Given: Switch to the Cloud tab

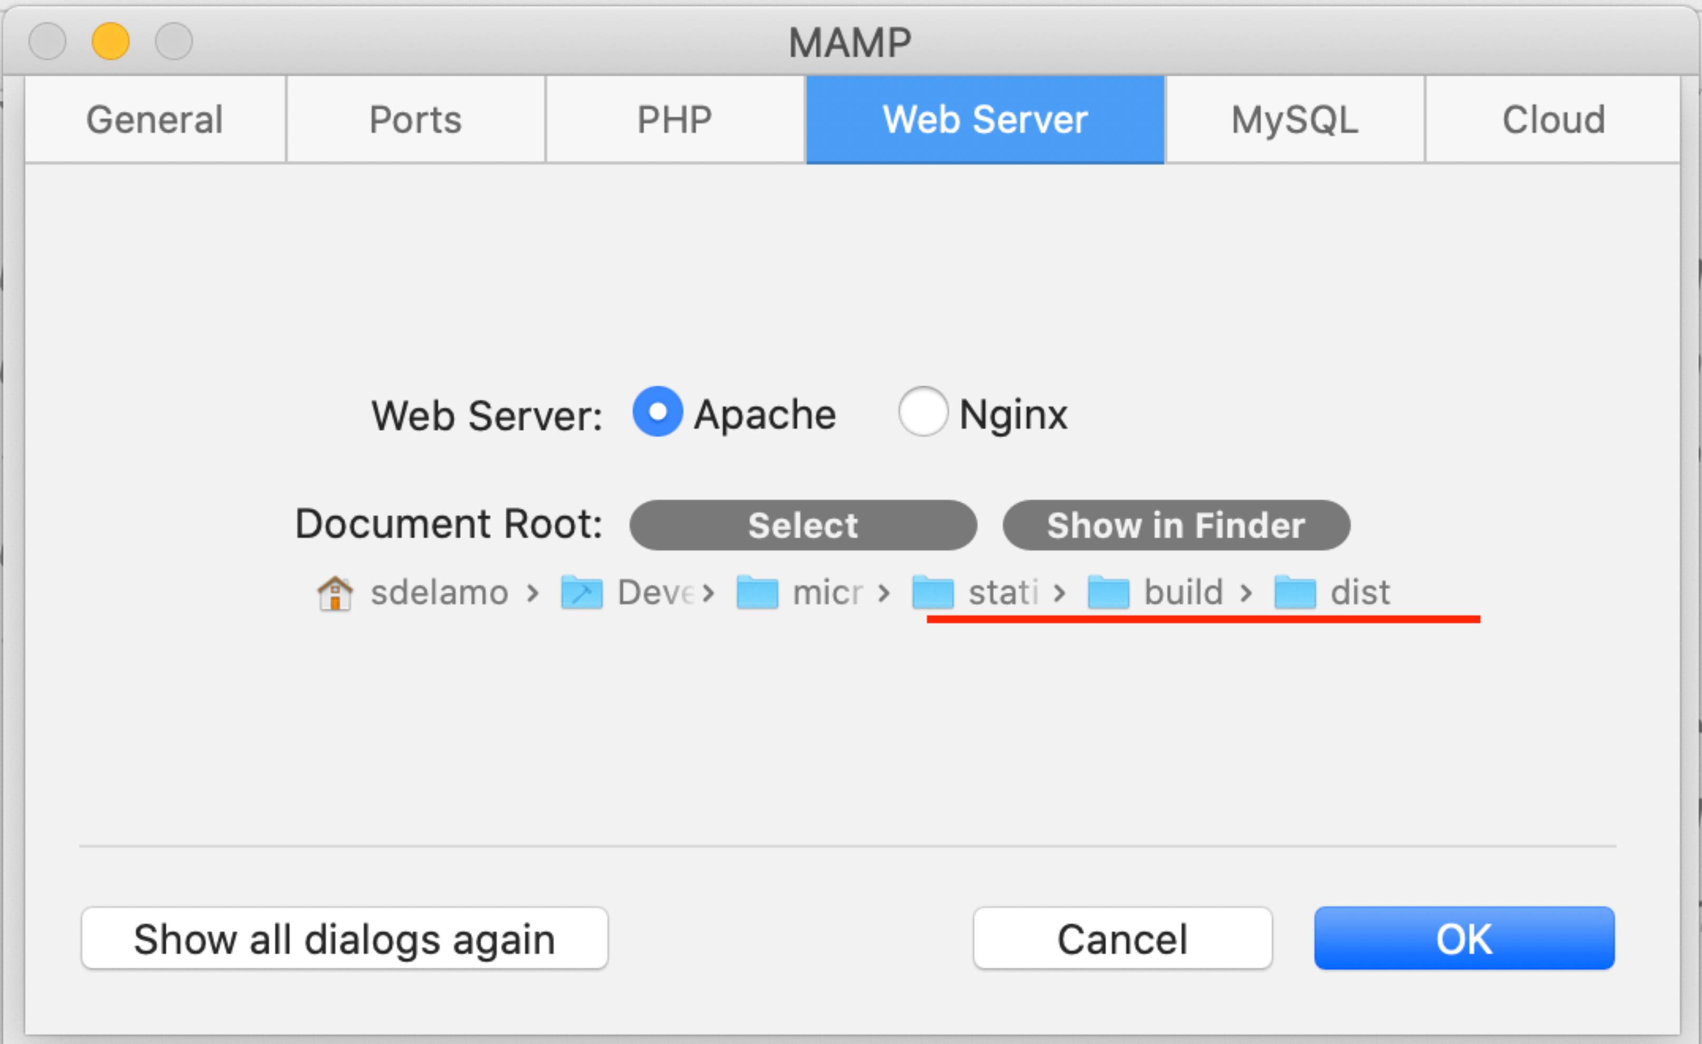Looking at the screenshot, I should (1553, 120).
